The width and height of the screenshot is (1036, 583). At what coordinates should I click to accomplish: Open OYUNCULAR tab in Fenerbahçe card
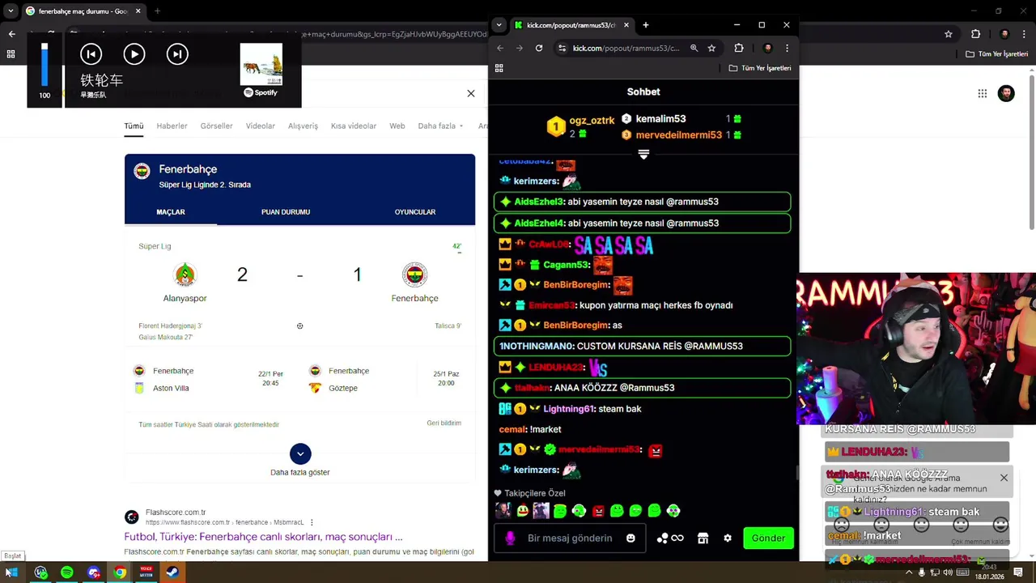tap(415, 212)
